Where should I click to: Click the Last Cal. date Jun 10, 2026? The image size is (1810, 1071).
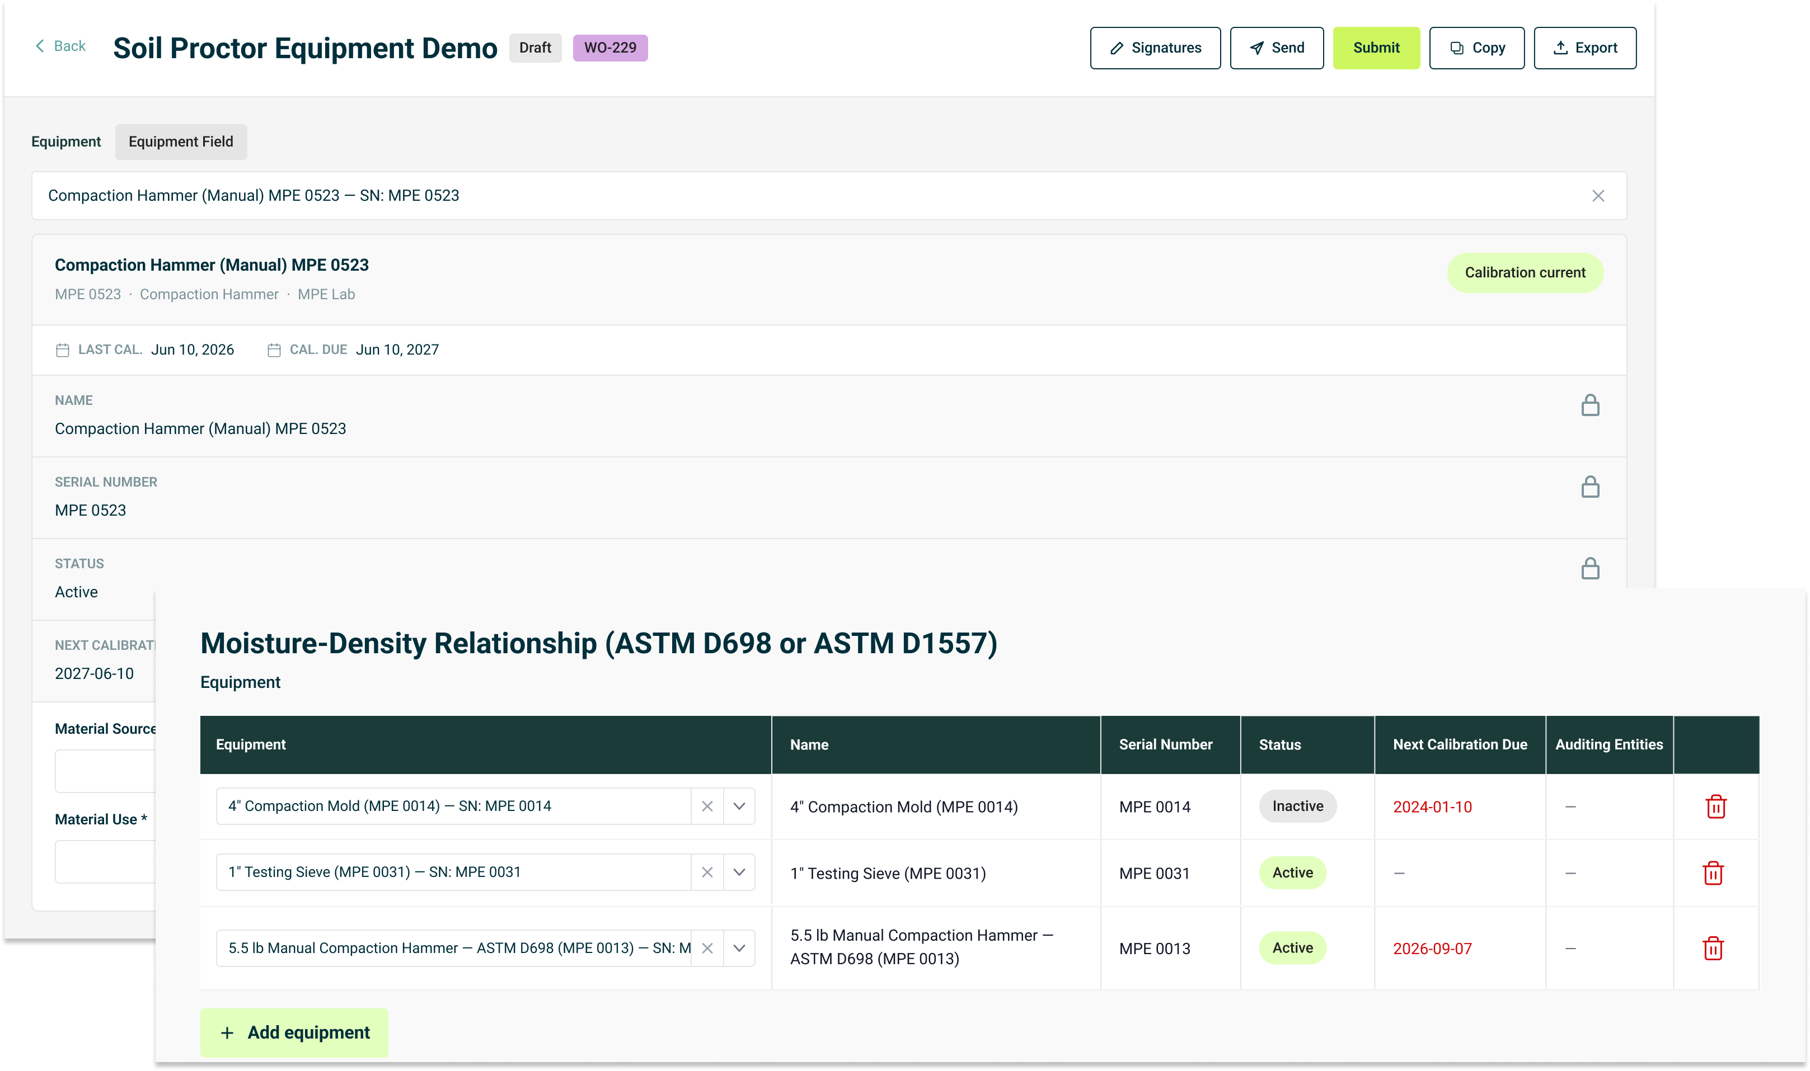(x=192, y=350)
